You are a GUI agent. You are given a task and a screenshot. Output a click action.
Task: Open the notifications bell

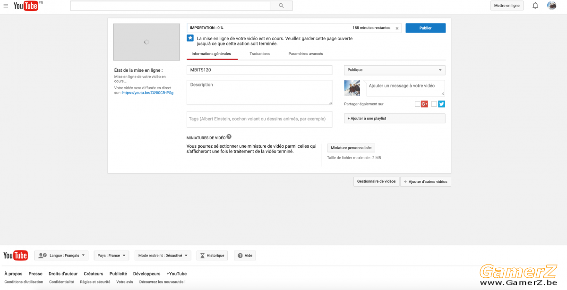[x=535, y=6]
